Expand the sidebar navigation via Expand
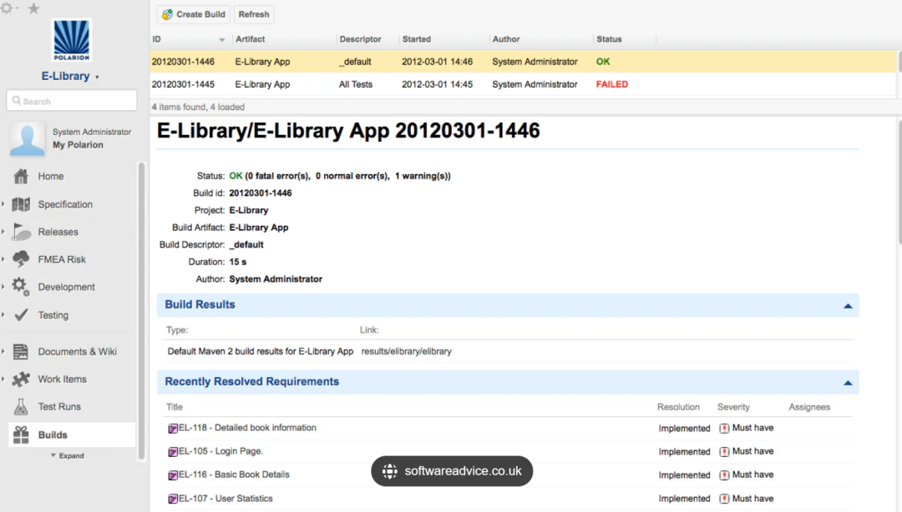The image size is (902, 512). point(68,456)
